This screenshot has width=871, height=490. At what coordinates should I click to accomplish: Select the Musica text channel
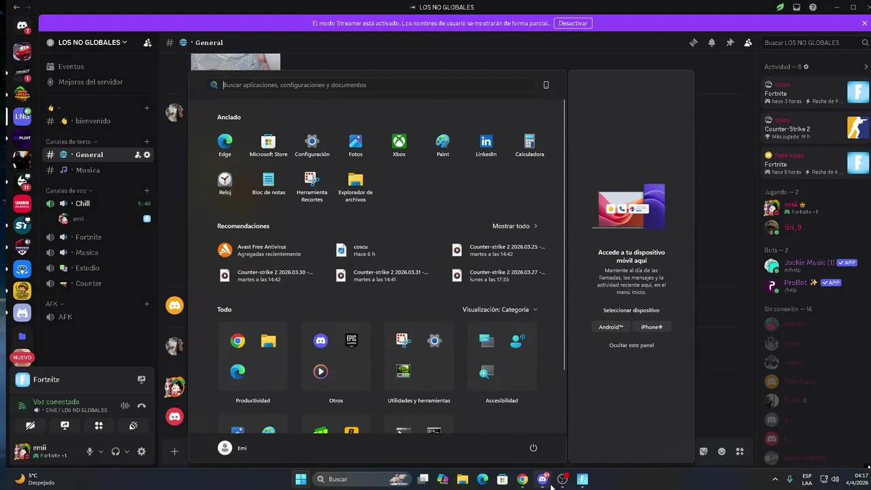coord(98,170)
